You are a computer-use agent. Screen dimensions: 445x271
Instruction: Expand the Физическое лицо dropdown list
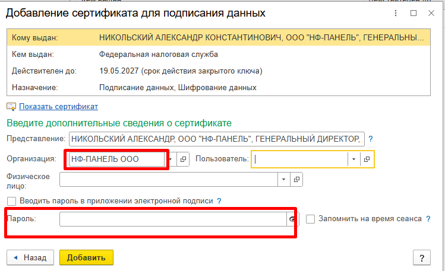coord(283,179)
